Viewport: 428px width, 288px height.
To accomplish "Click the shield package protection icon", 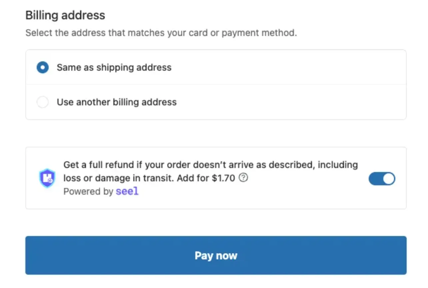I will click(x=47, y=178).
